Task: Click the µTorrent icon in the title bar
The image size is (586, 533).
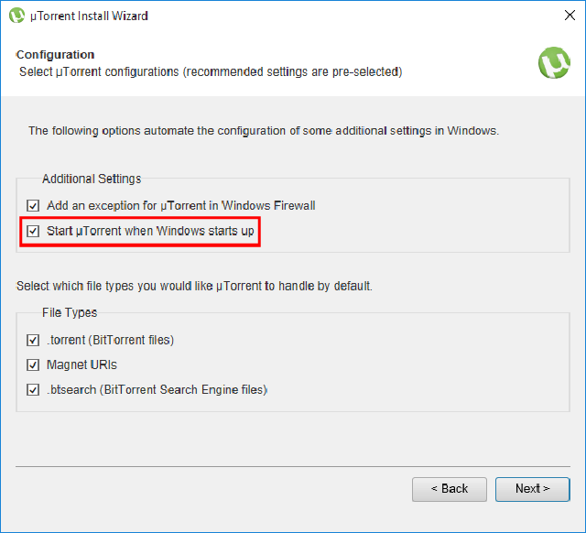Action: pos(16,16)
